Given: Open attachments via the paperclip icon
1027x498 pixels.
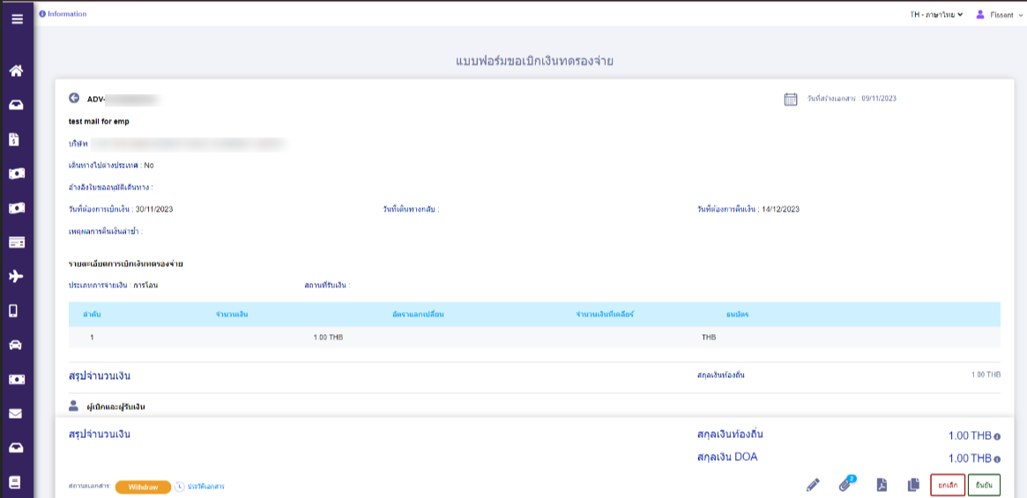Looking at the screenshot, I should pyautogui.click(x=845, y=485).
